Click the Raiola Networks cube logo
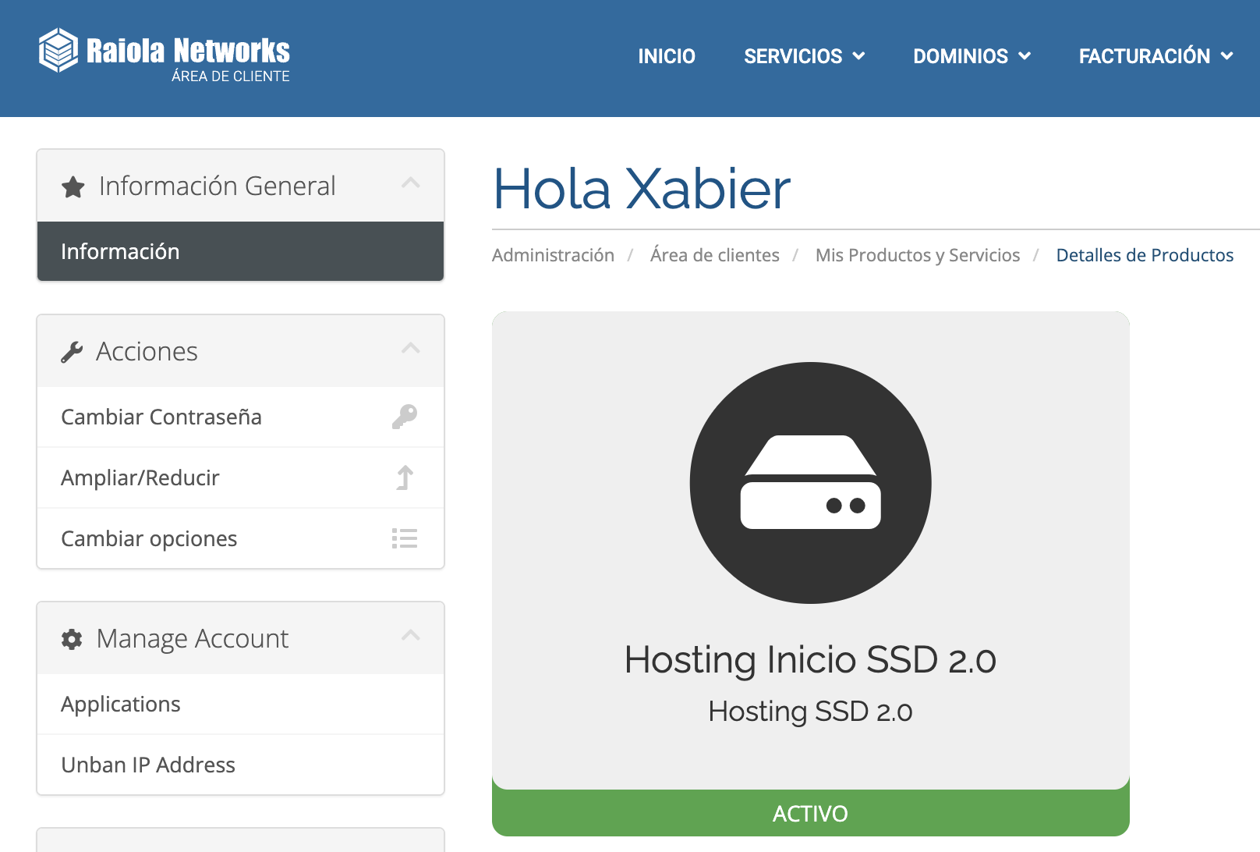The image size is (1260, 852). point(58,51)
